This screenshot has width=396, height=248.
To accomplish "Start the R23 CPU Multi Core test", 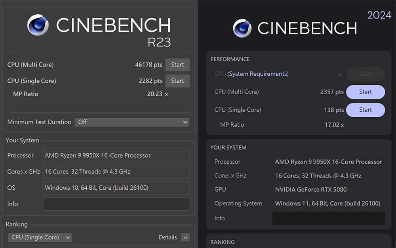I will coord(177,65).
